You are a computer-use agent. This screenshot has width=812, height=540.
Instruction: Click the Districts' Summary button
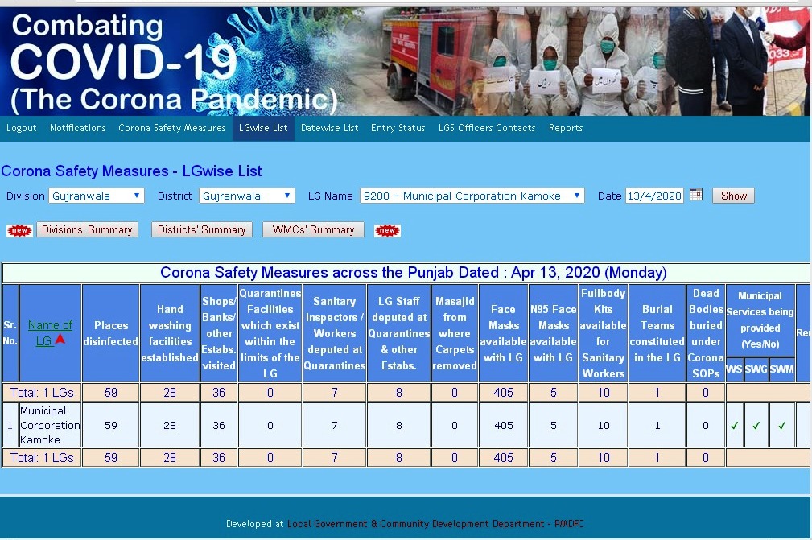pos(201,230)
